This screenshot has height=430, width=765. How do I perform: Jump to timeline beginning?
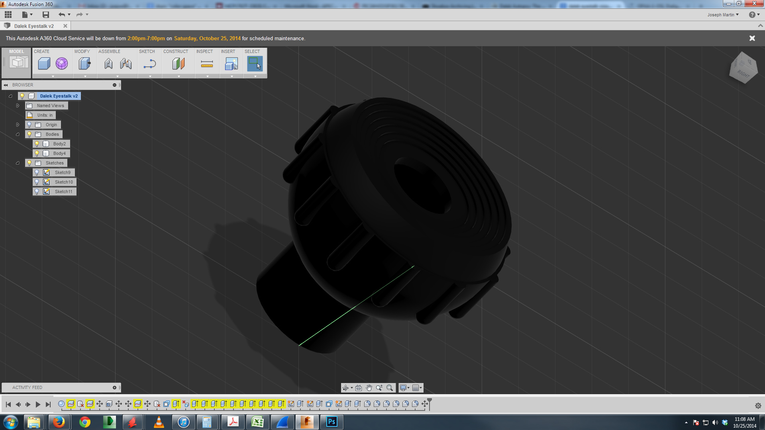8,405
